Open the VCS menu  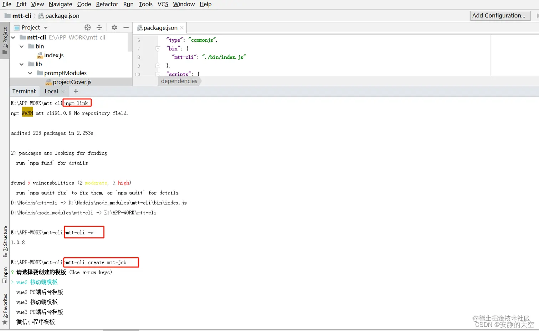click(x=163, y=4)
